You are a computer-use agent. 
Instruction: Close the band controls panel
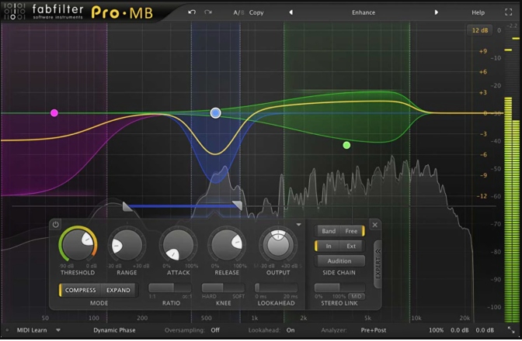(x=375, y=225)
